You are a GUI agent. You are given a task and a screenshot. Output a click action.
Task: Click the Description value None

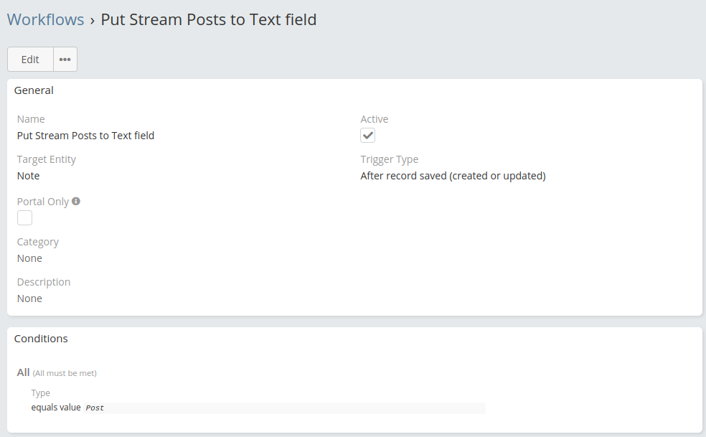pyautogui.click(x=29, y=299)
